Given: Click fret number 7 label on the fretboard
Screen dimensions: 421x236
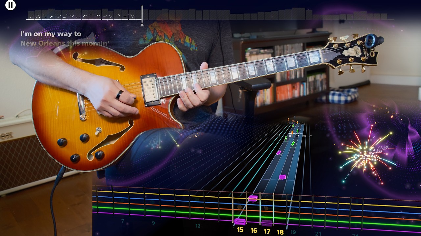Looking at the screenshot, I should pos(123,221).
